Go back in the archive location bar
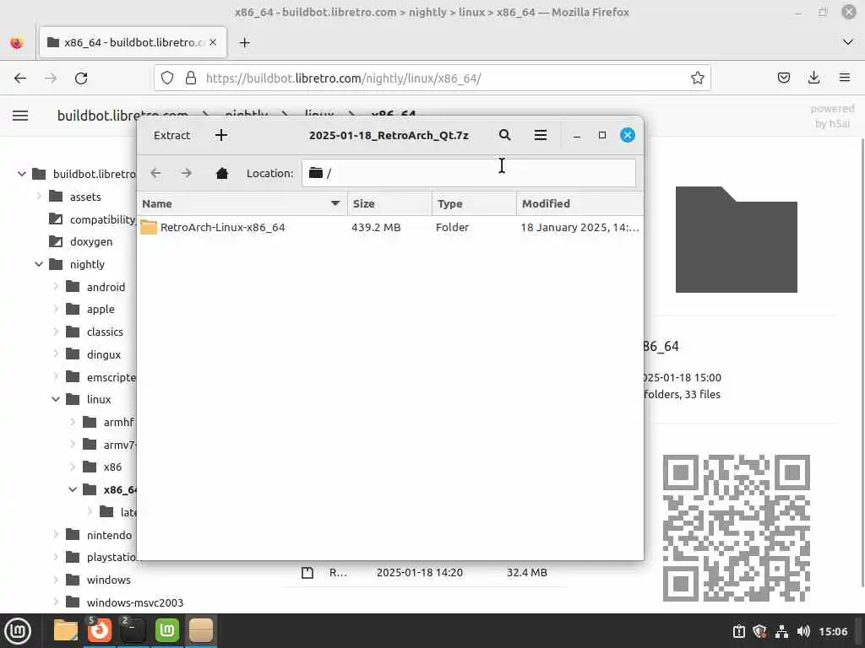Screen dimensions: 865x648 pos(156,173)
